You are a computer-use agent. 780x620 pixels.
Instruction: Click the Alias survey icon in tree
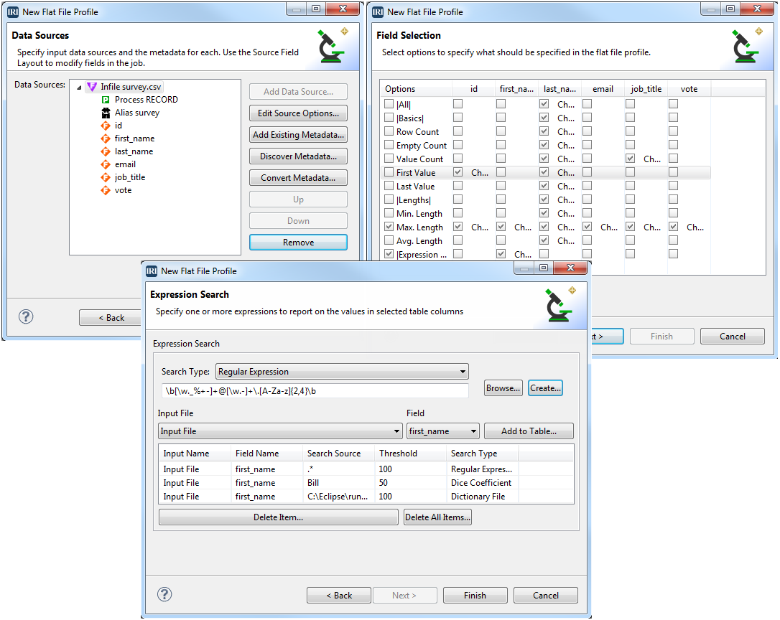pyautogui.click(x=106, y=113)
